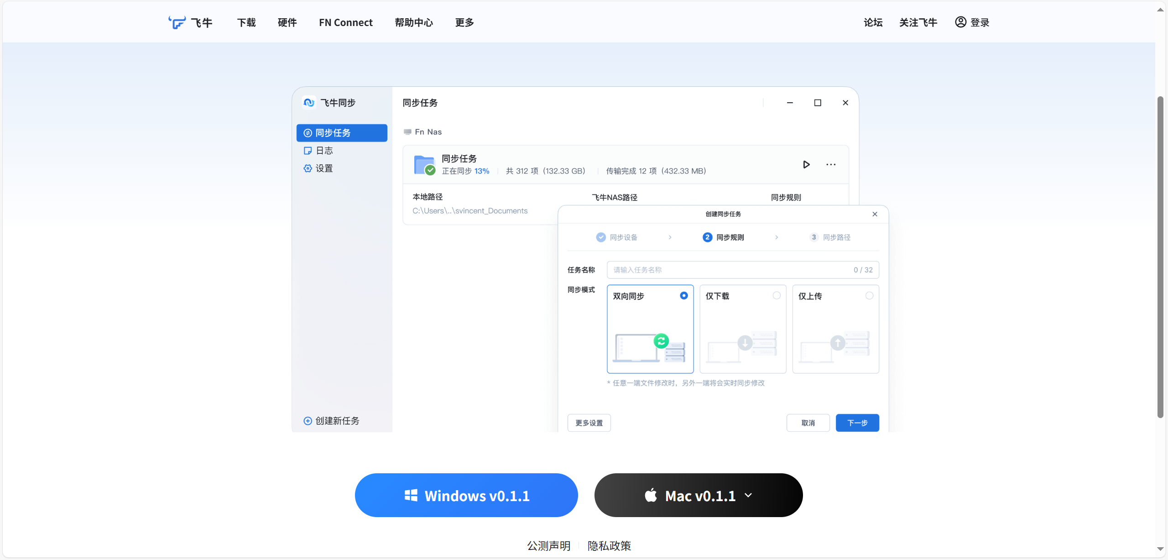Open the 硬件 menu item
This screenshot has width=1168, height=560.
(x=287, y=22)
